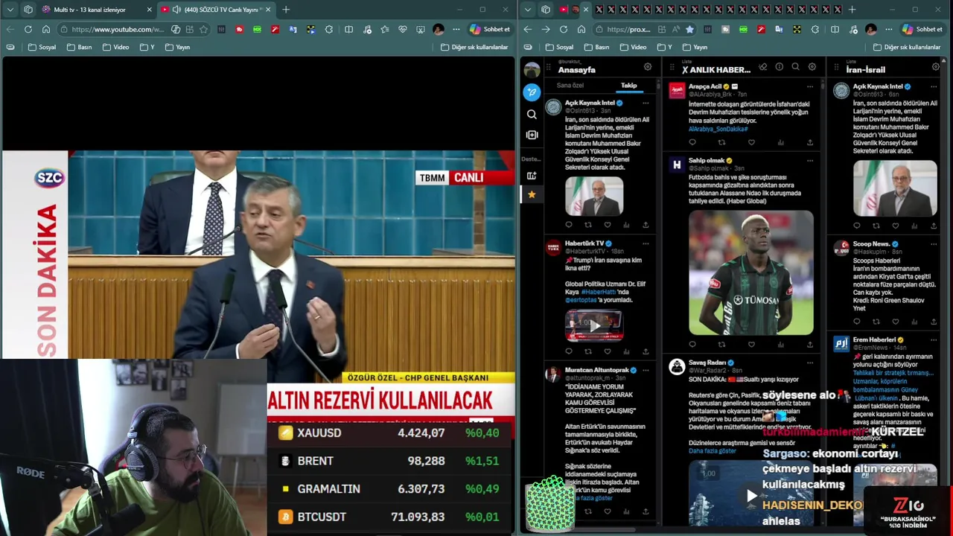Open the photo in the İran-İsrail column's Açık Kaynak Intel post
953x536 pixels.
coord(895,188)
